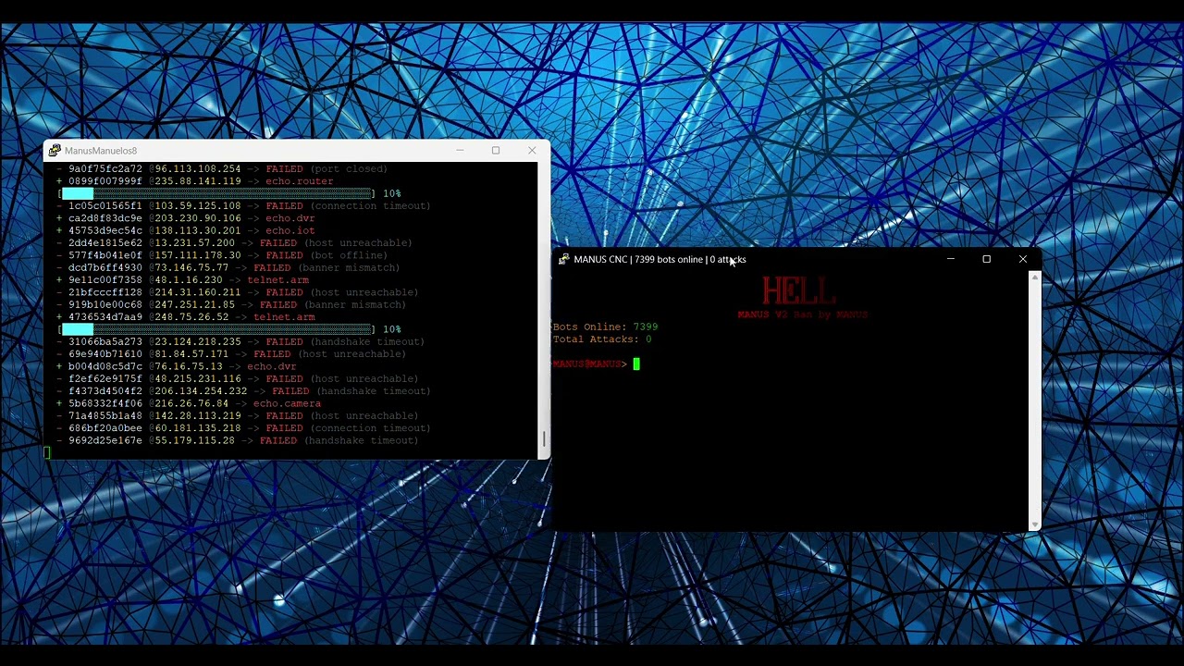
Task: Click the PuTTY icon in ManusManuelos8 title bar
Action: coord(55,151)
